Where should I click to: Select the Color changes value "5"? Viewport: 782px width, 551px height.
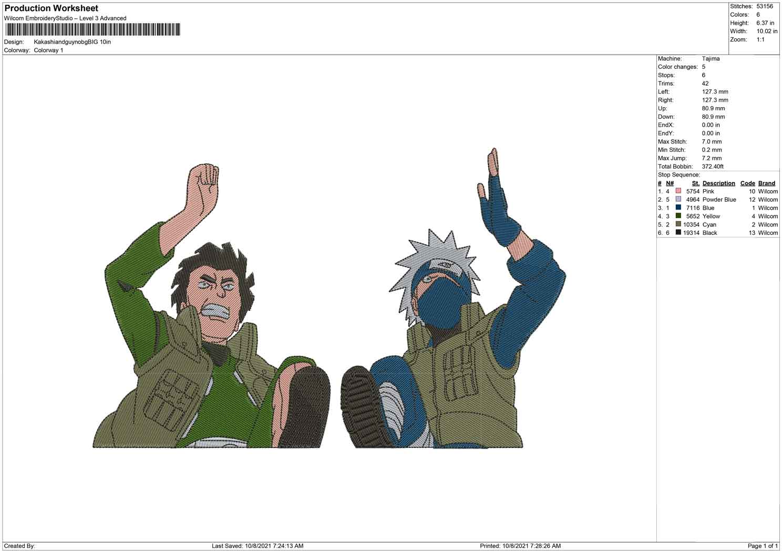coord(704,67)
